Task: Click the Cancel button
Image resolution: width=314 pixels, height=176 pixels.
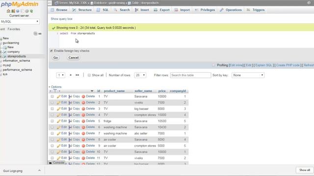Action: click(x=74, y=58)
